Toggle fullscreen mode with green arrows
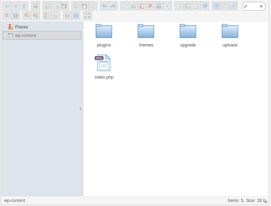Image resolution: width=271 pixels, height=206 pixels. (87, 15)
